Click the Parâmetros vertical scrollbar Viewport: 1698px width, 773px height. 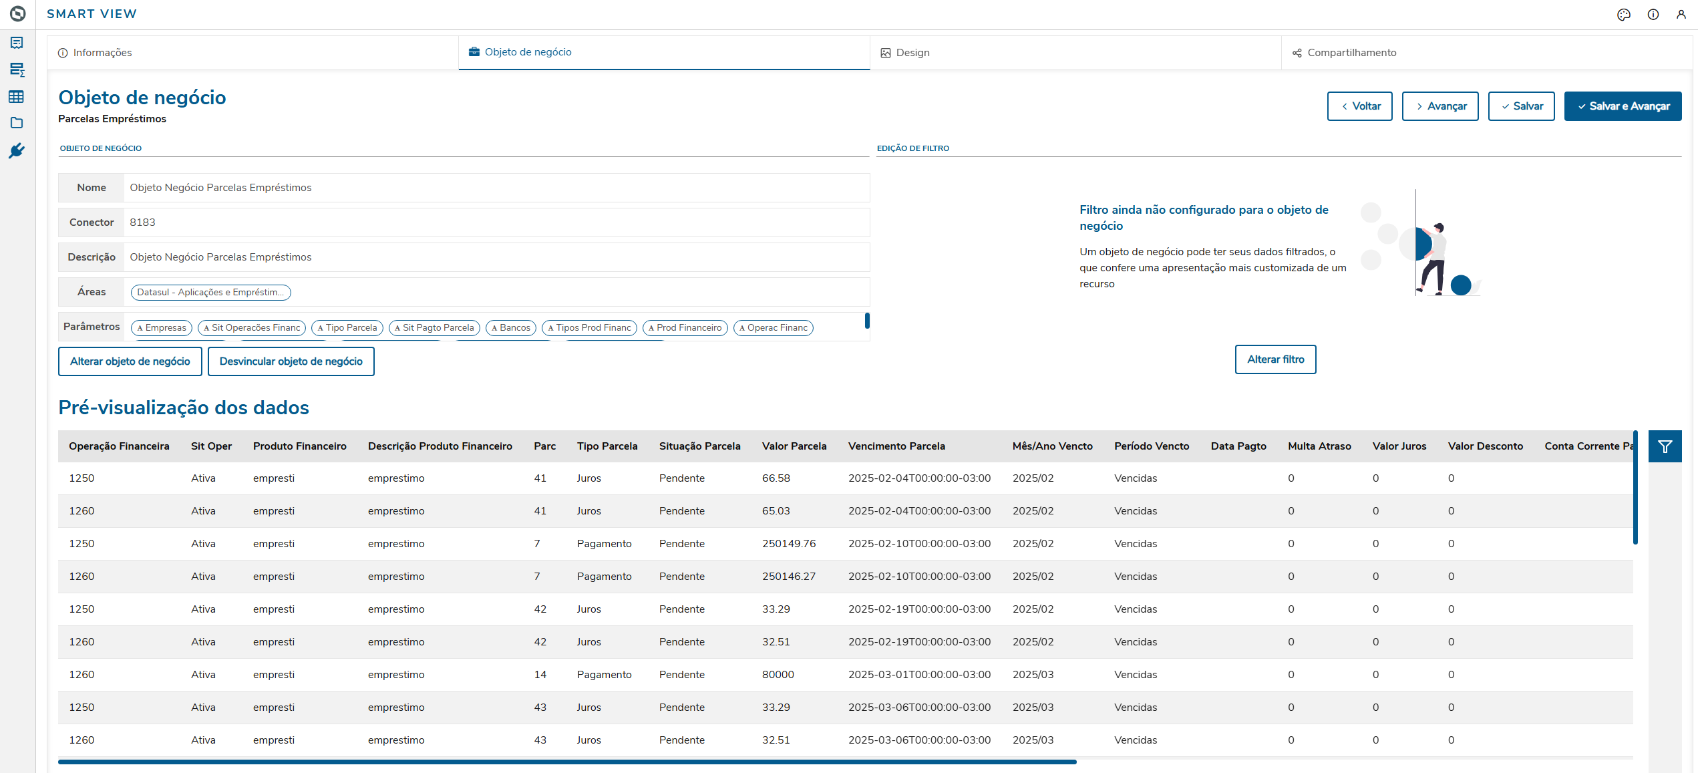[x=867, y=321]
